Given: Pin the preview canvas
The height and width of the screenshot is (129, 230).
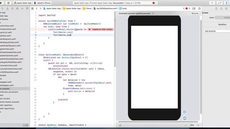Looking at the screenshot, I should point(120,125).
